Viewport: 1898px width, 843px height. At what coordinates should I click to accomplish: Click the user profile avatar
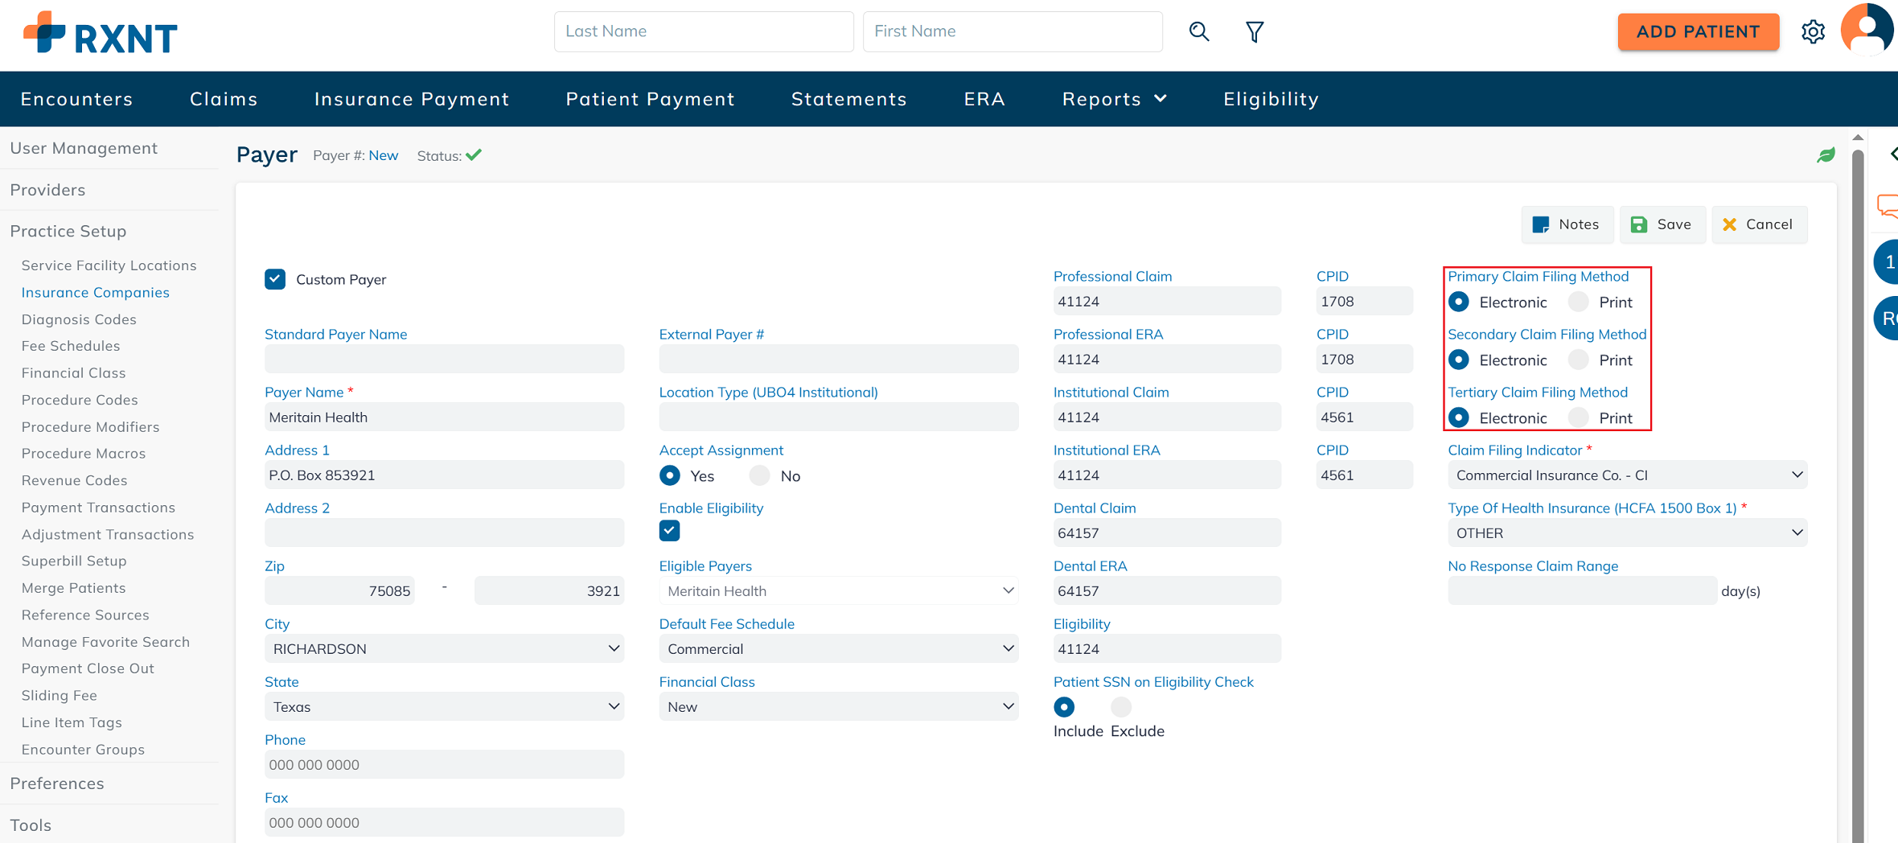coord(1867,30)
